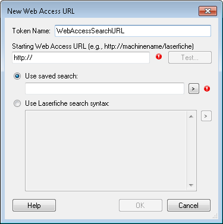
Task: Cancel the New Web Access URL dialog
Action: click(x=189, y=206)
